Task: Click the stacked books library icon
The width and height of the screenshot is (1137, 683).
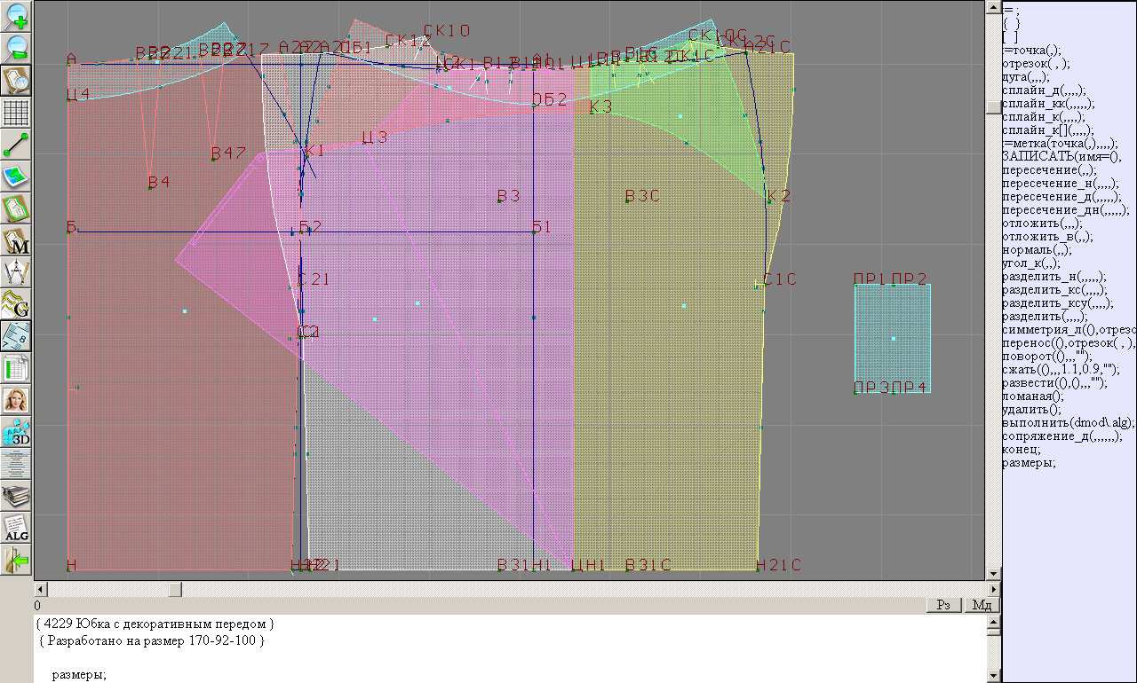Action: click(x=17, y=496)
